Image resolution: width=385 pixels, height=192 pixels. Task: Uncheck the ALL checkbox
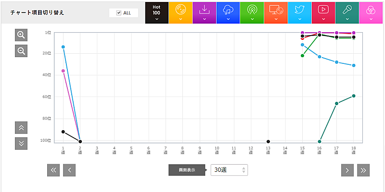119,13
